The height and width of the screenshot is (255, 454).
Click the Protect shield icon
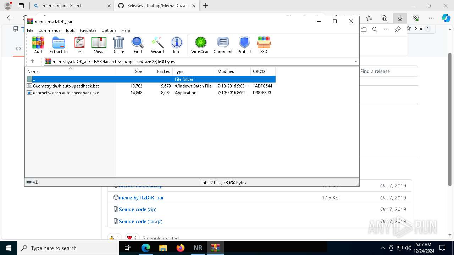click(244, 45)
